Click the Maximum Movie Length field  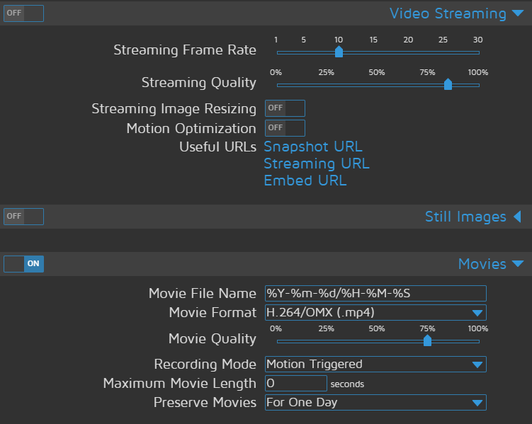pyautogui.click(x=295, y=384)
